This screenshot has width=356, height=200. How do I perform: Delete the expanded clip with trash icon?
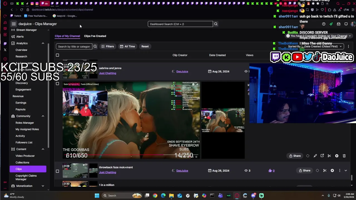[x=344, y=156]
